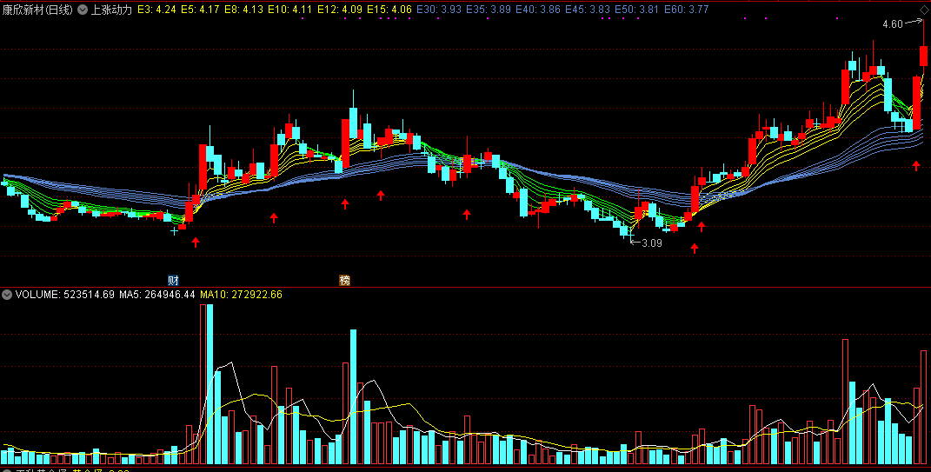Click the E10: 4.11 value

[x=289, y=10]
